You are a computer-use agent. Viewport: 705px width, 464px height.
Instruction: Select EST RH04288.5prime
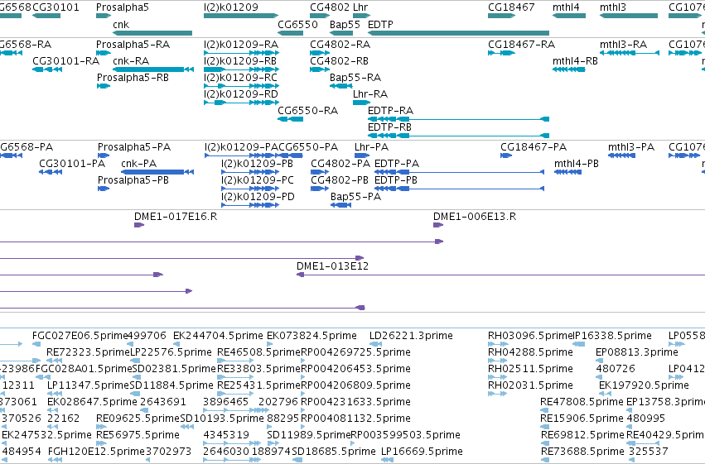click(530, 352)
